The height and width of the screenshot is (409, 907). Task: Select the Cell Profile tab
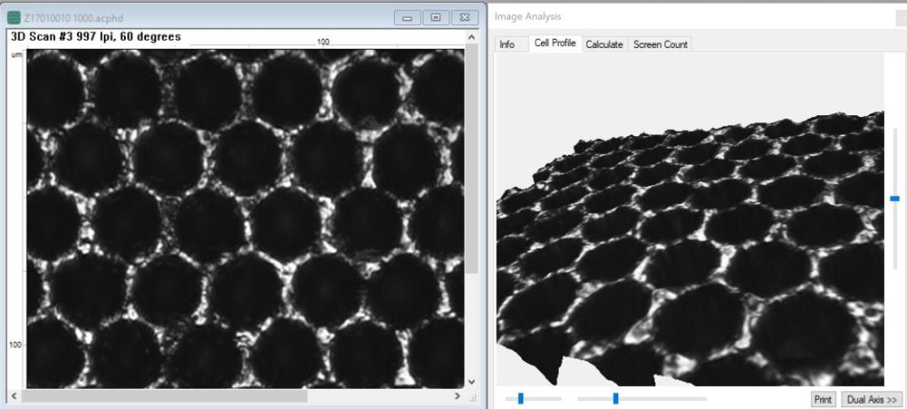[x=554, y=43]
